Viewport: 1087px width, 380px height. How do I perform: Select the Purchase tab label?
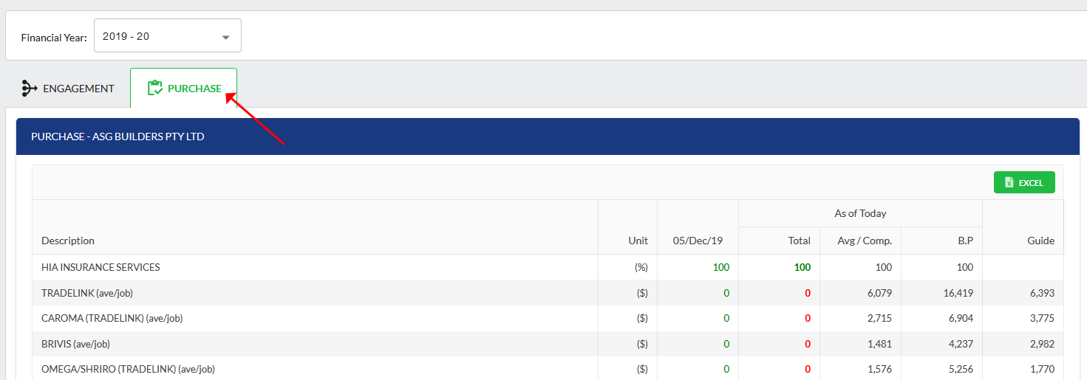click(x=194, y=89)
